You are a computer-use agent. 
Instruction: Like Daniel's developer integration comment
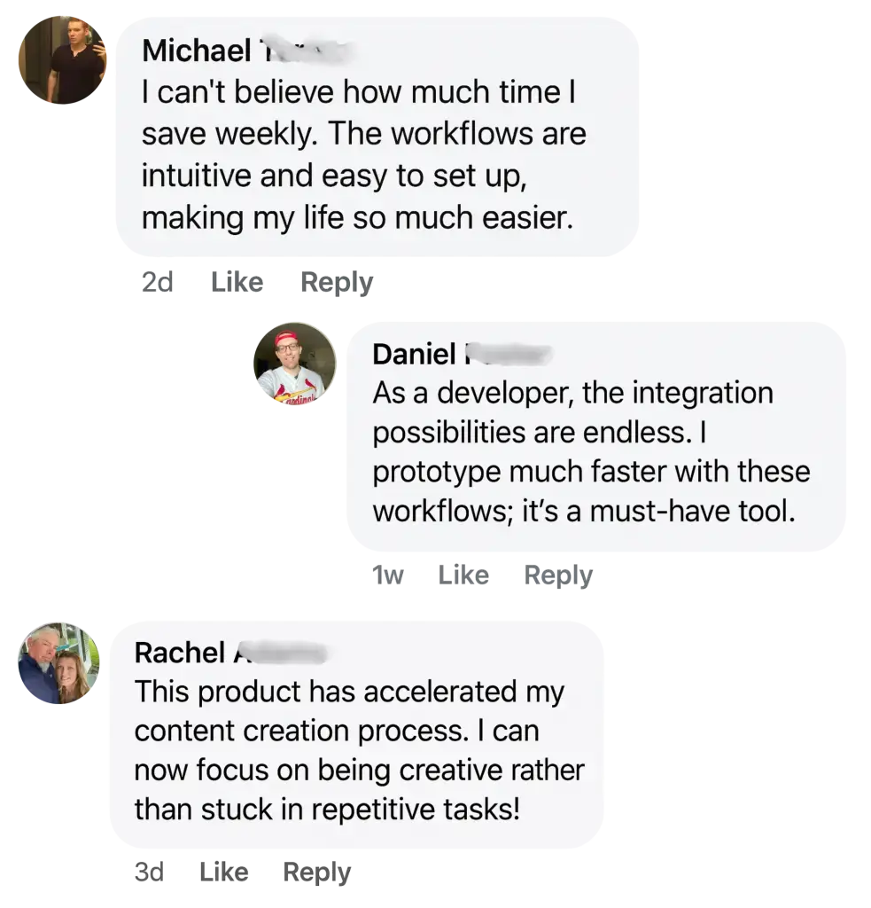(463, 577)
